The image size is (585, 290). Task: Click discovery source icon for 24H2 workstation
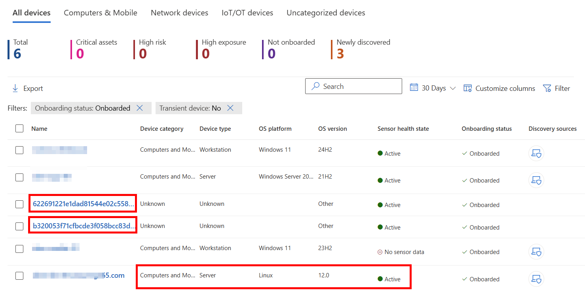tap(536, 153)
